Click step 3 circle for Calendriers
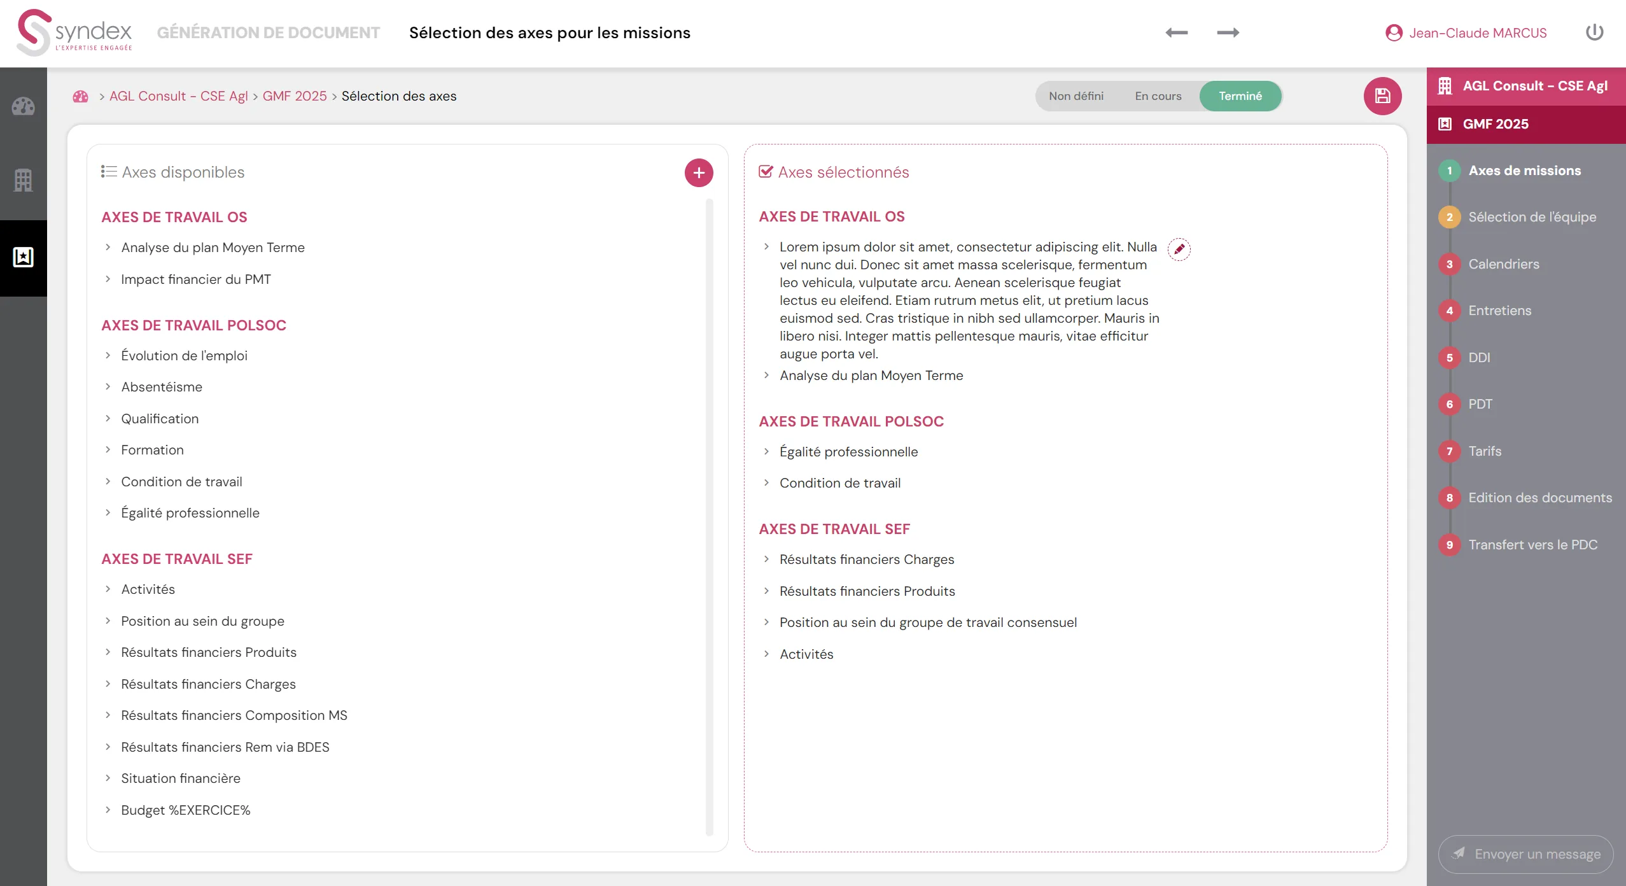The width and height of the screenshot is (1626, 886). [x=1450, y=264]
